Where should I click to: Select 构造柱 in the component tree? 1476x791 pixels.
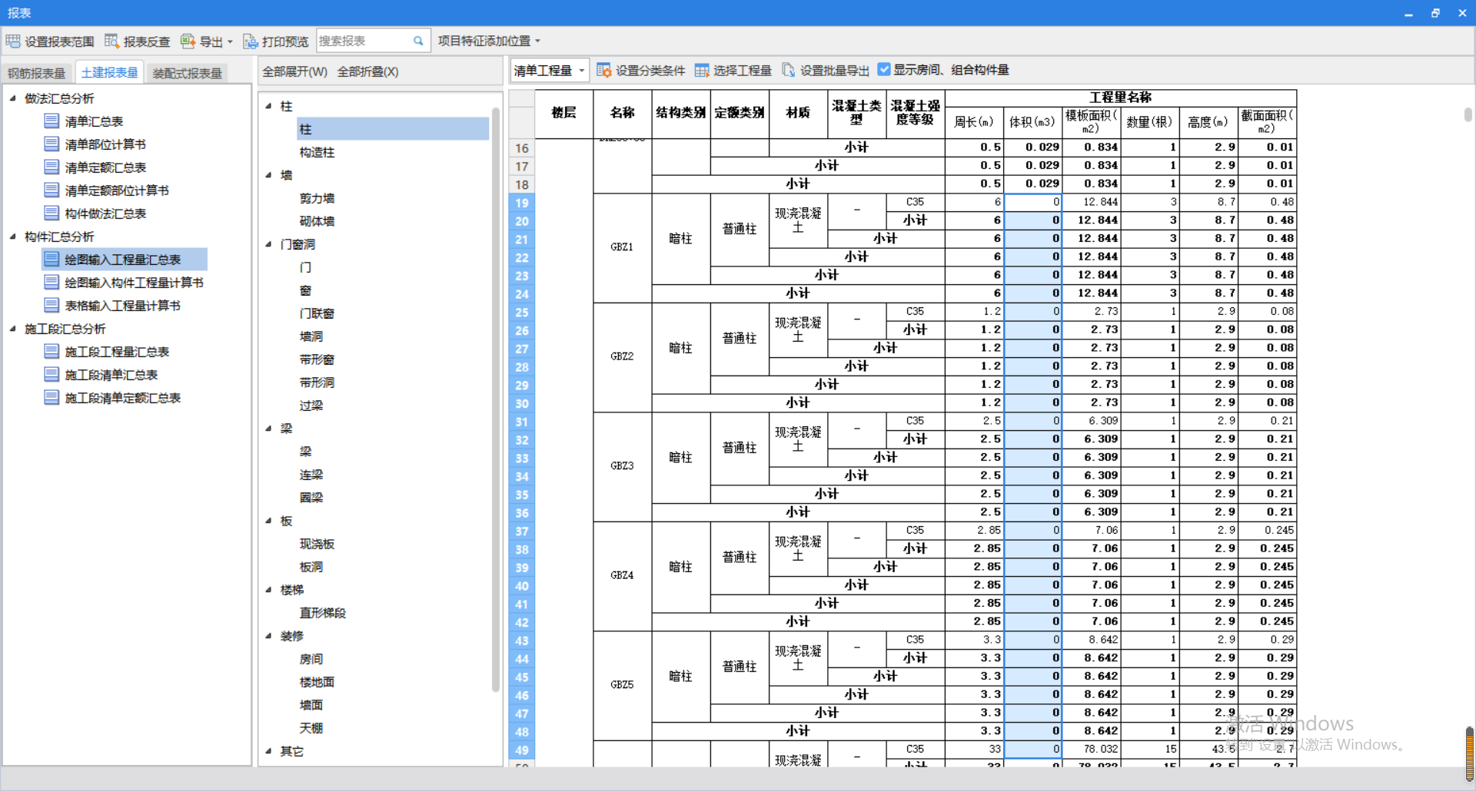coord(317,152)
